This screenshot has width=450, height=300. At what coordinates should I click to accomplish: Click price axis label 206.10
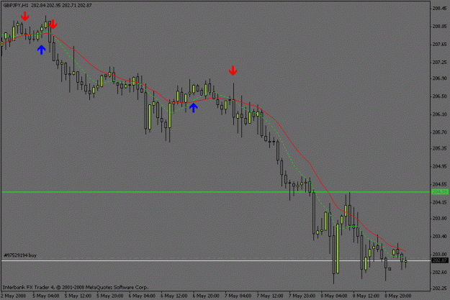440,114
